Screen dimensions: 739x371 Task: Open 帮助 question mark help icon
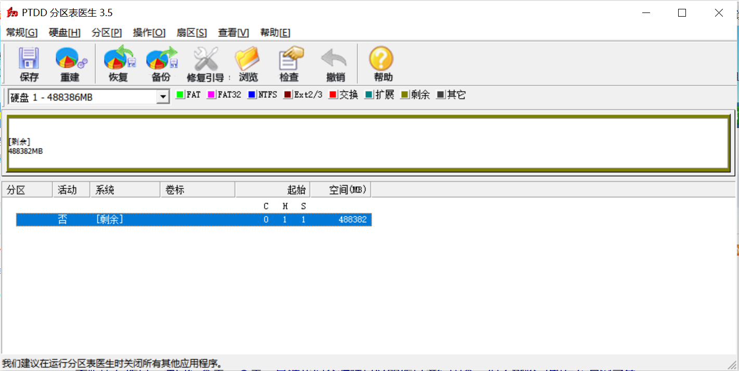click(382, 59)
